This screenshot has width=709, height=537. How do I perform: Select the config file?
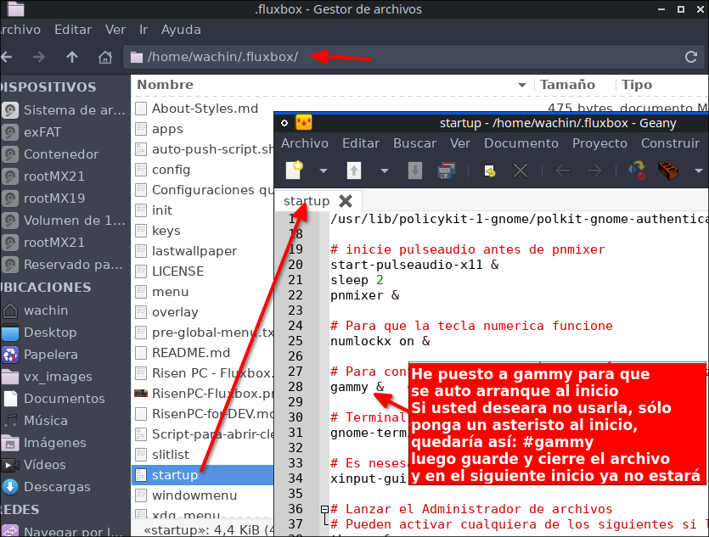coord(171,170)
